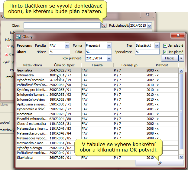
Task: Toggle the red checkbox beside Kre in back window
Action: [6, 54]
